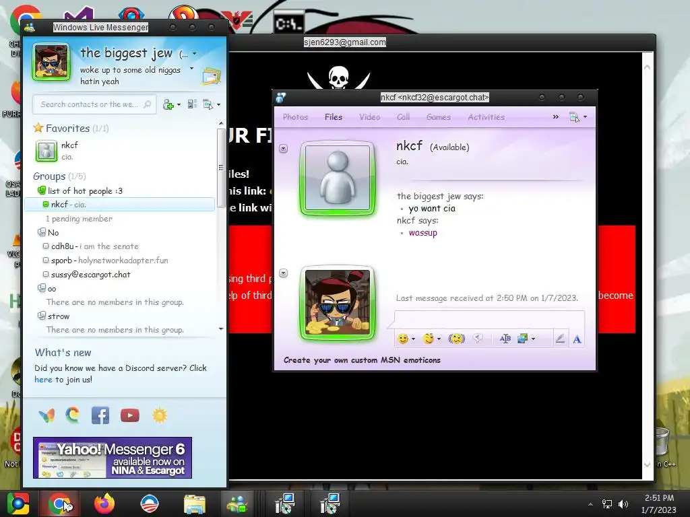Select contact sussy@escargot.chat
Viewport: 690px width, 517px height.
click(x=119, y=275)
